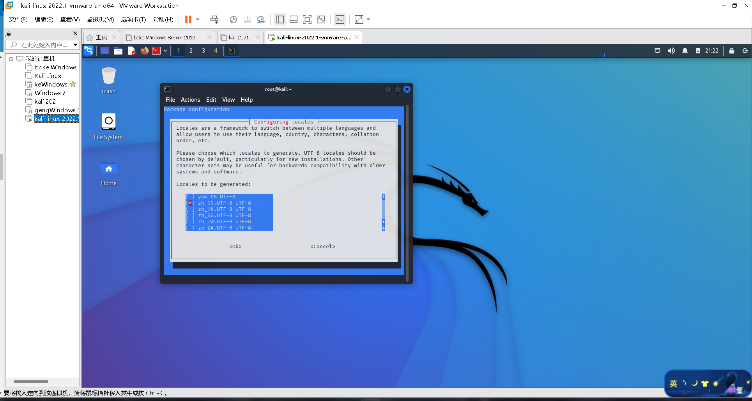Switch to the kali 2021 tab
The height and width of the screenshot is (401, 752).
239,37
